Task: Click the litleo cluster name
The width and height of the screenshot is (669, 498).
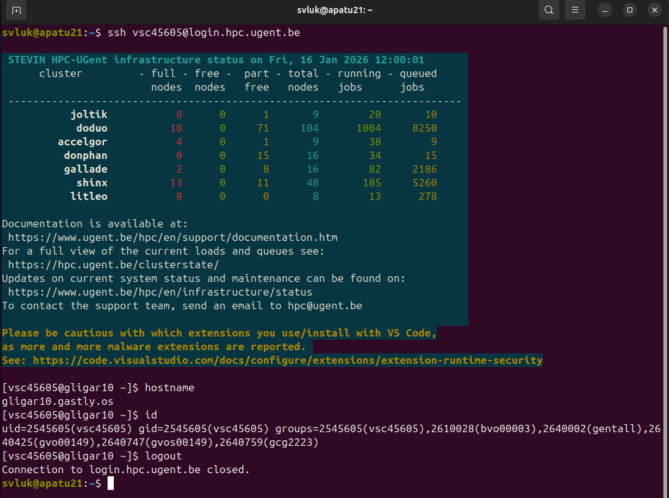Action: [x=89, y=196]
